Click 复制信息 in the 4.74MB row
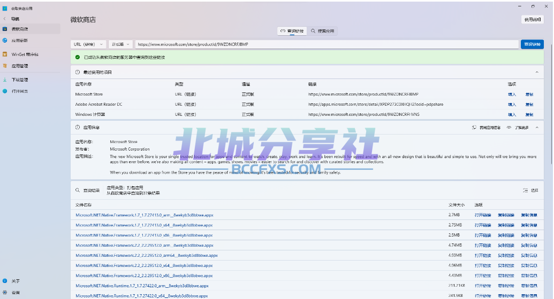Screen dimensions: 554x299 (529, 246)
